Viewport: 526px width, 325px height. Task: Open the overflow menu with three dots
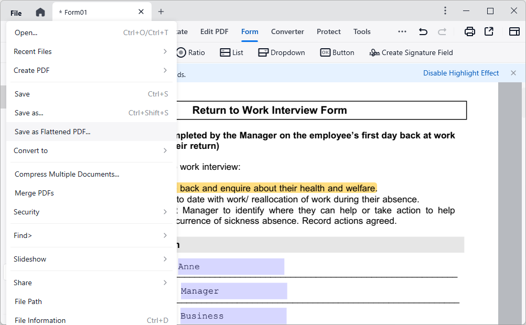[x=402, y=31]
